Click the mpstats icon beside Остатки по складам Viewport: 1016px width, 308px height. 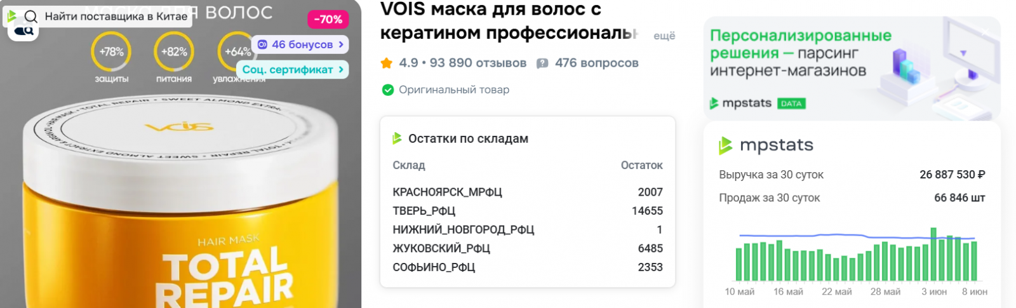click(398, 138)
